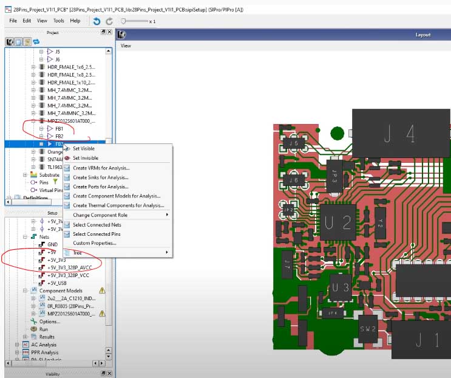Click Custom Properties in context menu
Image resolution: width=451 pixels, height=378 pixels.
click(x=94, y=243)
